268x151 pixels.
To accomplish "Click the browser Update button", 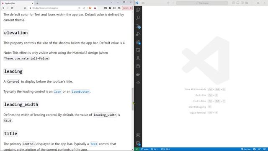I will point(127,8).
